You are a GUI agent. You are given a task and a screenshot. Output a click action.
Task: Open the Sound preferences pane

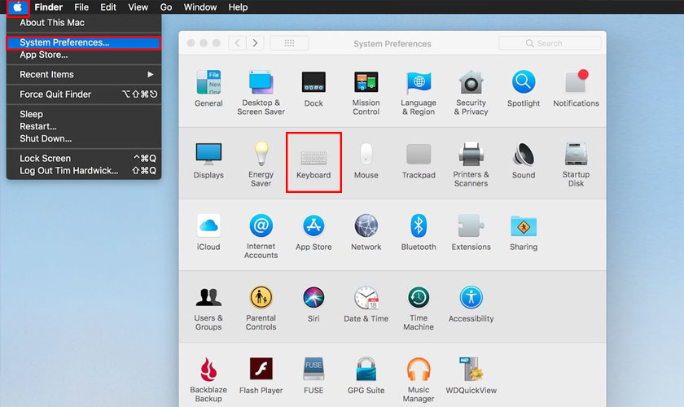(x=524, y=160)
